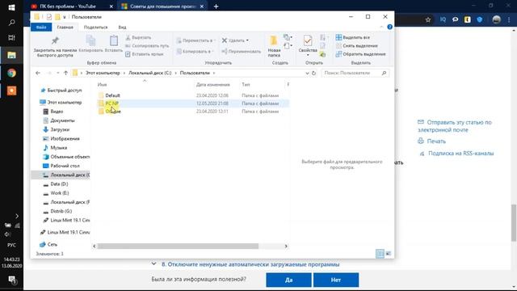The image size is (517, 291).
Task: Click the Windows Start button
Action: [x=11, y=7]
